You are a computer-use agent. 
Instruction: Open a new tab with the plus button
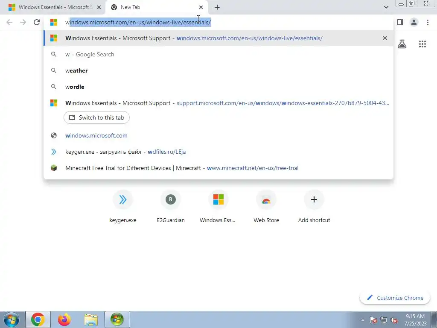point(217,7)
